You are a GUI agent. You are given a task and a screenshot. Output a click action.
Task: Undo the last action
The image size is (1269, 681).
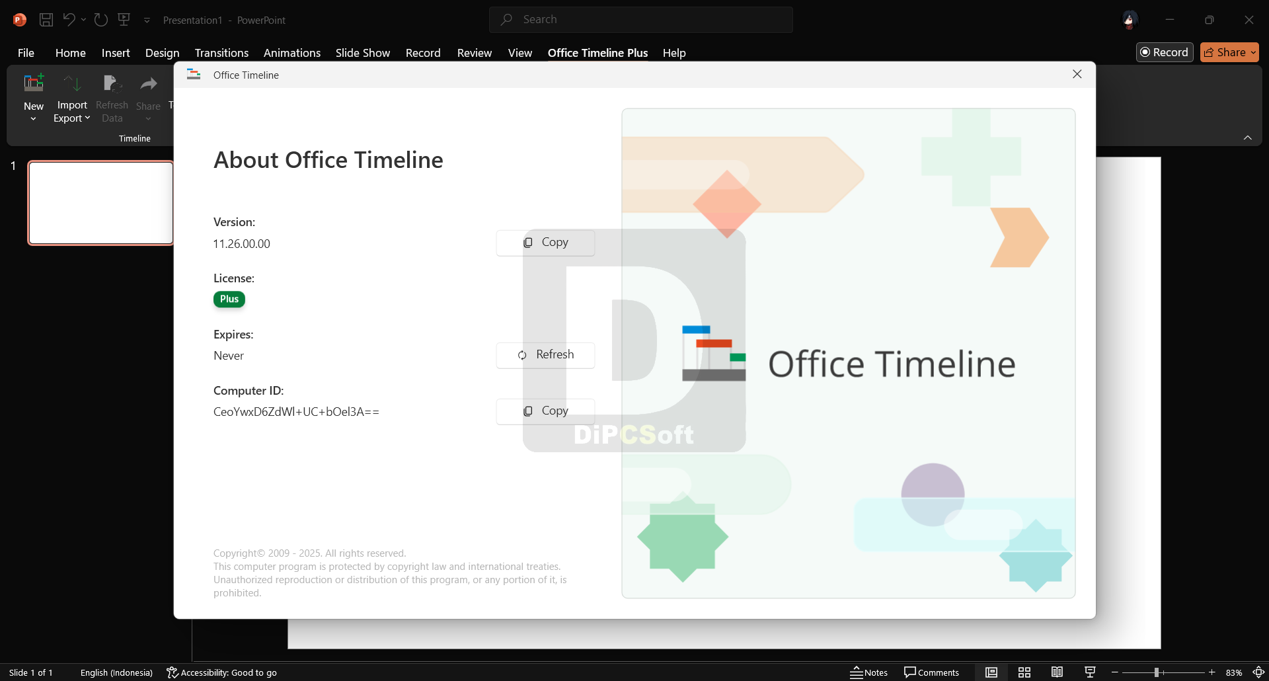(x=69, y=20)
